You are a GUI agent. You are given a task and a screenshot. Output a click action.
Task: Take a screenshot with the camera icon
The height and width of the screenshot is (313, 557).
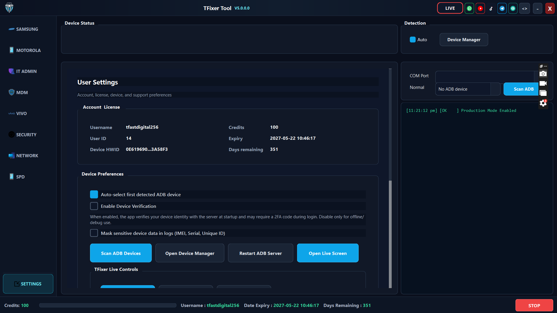tap(543, 74)
